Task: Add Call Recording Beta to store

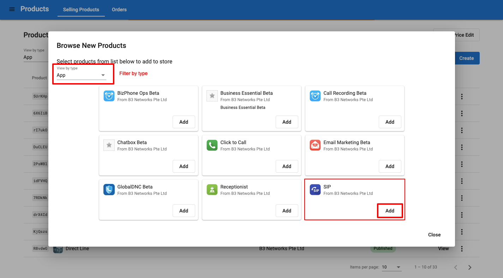Action: [390, 122]
